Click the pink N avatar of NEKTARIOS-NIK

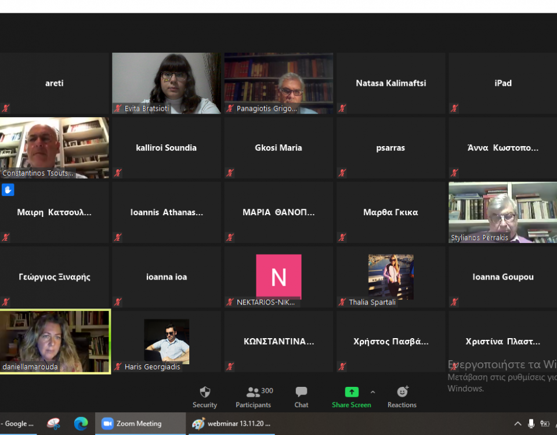[278, 276]
